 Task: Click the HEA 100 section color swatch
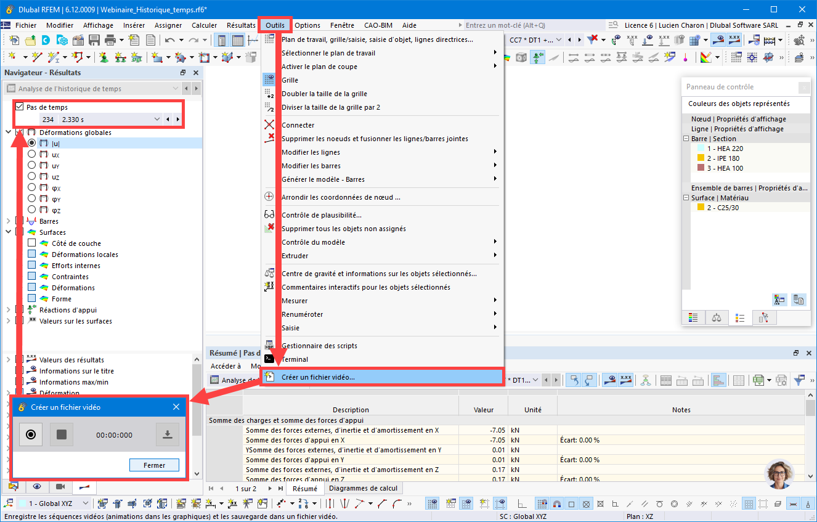(701, 168)
